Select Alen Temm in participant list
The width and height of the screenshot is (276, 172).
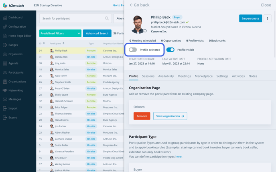click(61, 76)
